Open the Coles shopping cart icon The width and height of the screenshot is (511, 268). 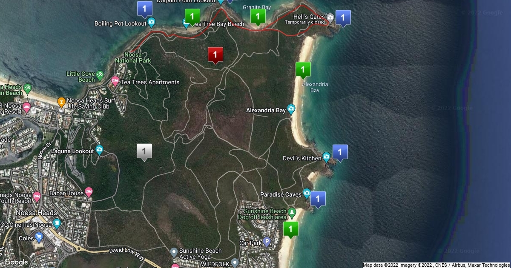pyautogui.click(x=39, y=237)
